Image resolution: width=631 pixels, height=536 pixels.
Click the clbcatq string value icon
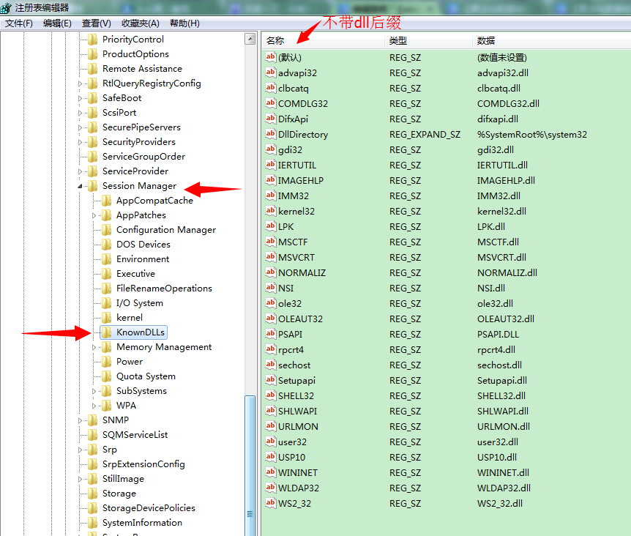tap(270, 88)
